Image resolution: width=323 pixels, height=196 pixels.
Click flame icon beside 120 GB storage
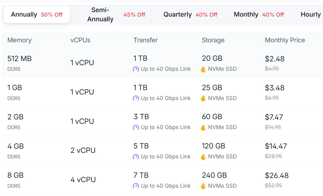point(203,157)
